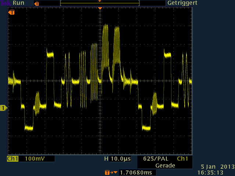Select the orange T marker at graticule top-left
This screenshot has width=235, height=176.
(x=12, y=12)
